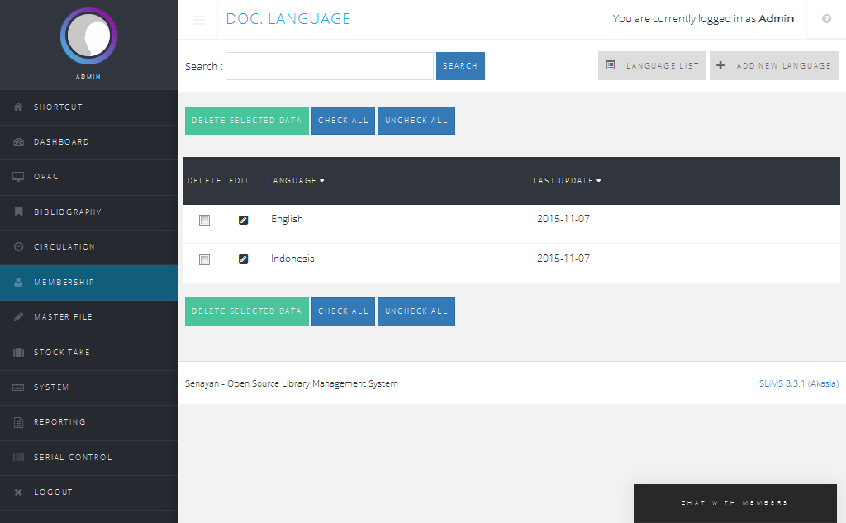Image resolution: width=846 pixels, height=523 pixels.
Task: Open the help question mark icon
Action: tap(826, 19)
